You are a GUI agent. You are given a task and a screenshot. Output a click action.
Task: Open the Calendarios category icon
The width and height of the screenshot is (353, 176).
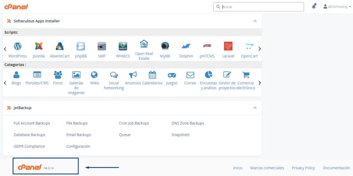coord(152,75)
